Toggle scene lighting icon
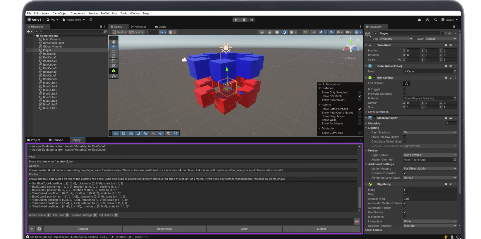The image size is (481, 239). click(313, 32)
